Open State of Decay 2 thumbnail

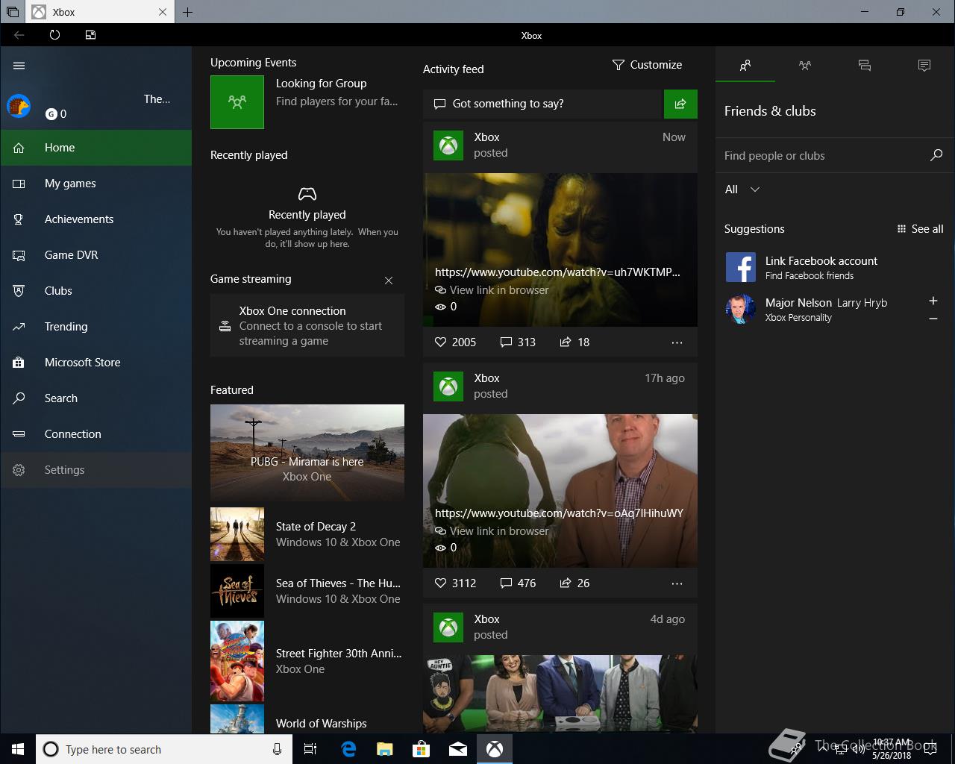[237, 534]
